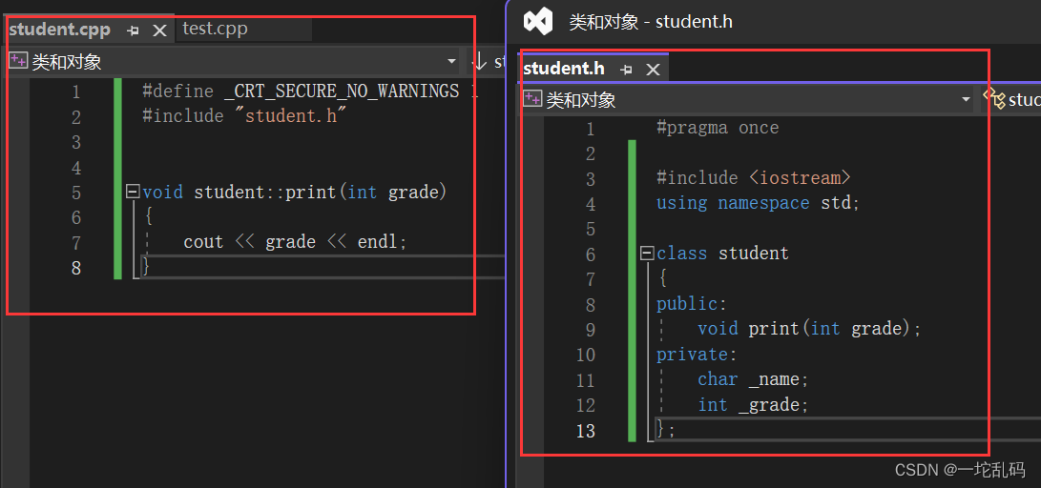This screenshot has height=488, width=1041.
Task: Click the char _name member
Action: pos(753,380)
